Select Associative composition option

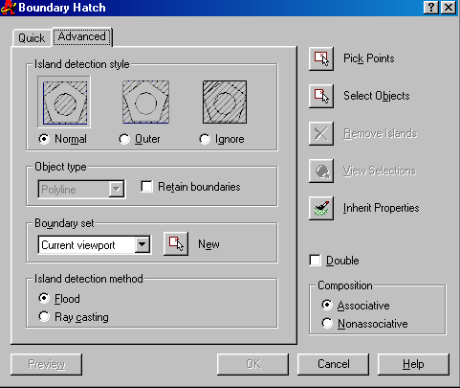tap(327, 305)
